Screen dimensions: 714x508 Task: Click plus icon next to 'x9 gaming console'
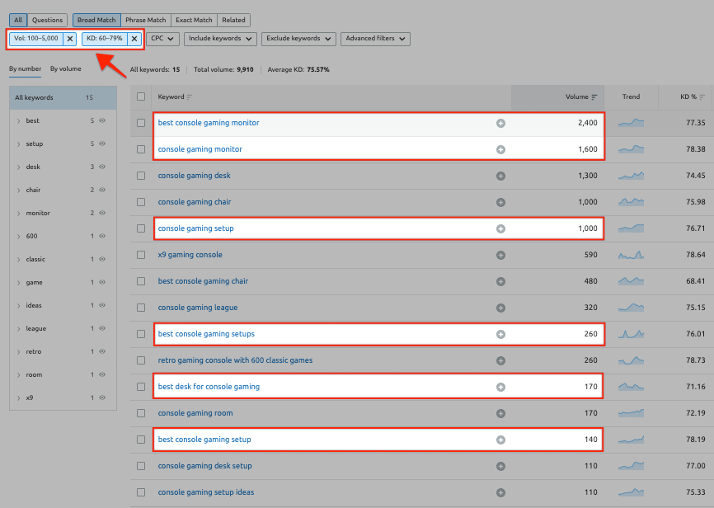click(500, 255)
